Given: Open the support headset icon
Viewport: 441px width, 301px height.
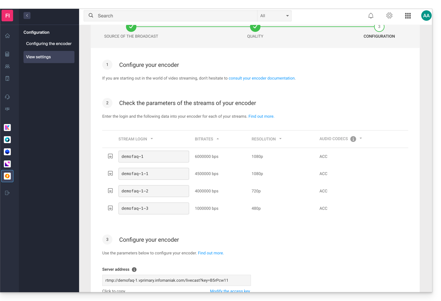Looking at the screenshot, I should click(x=8, y=97).
